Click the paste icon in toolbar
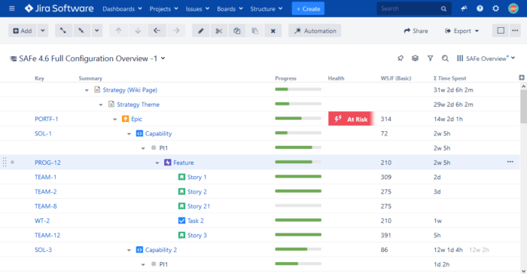This screenshot has width=527, height=274. (255, 31)
